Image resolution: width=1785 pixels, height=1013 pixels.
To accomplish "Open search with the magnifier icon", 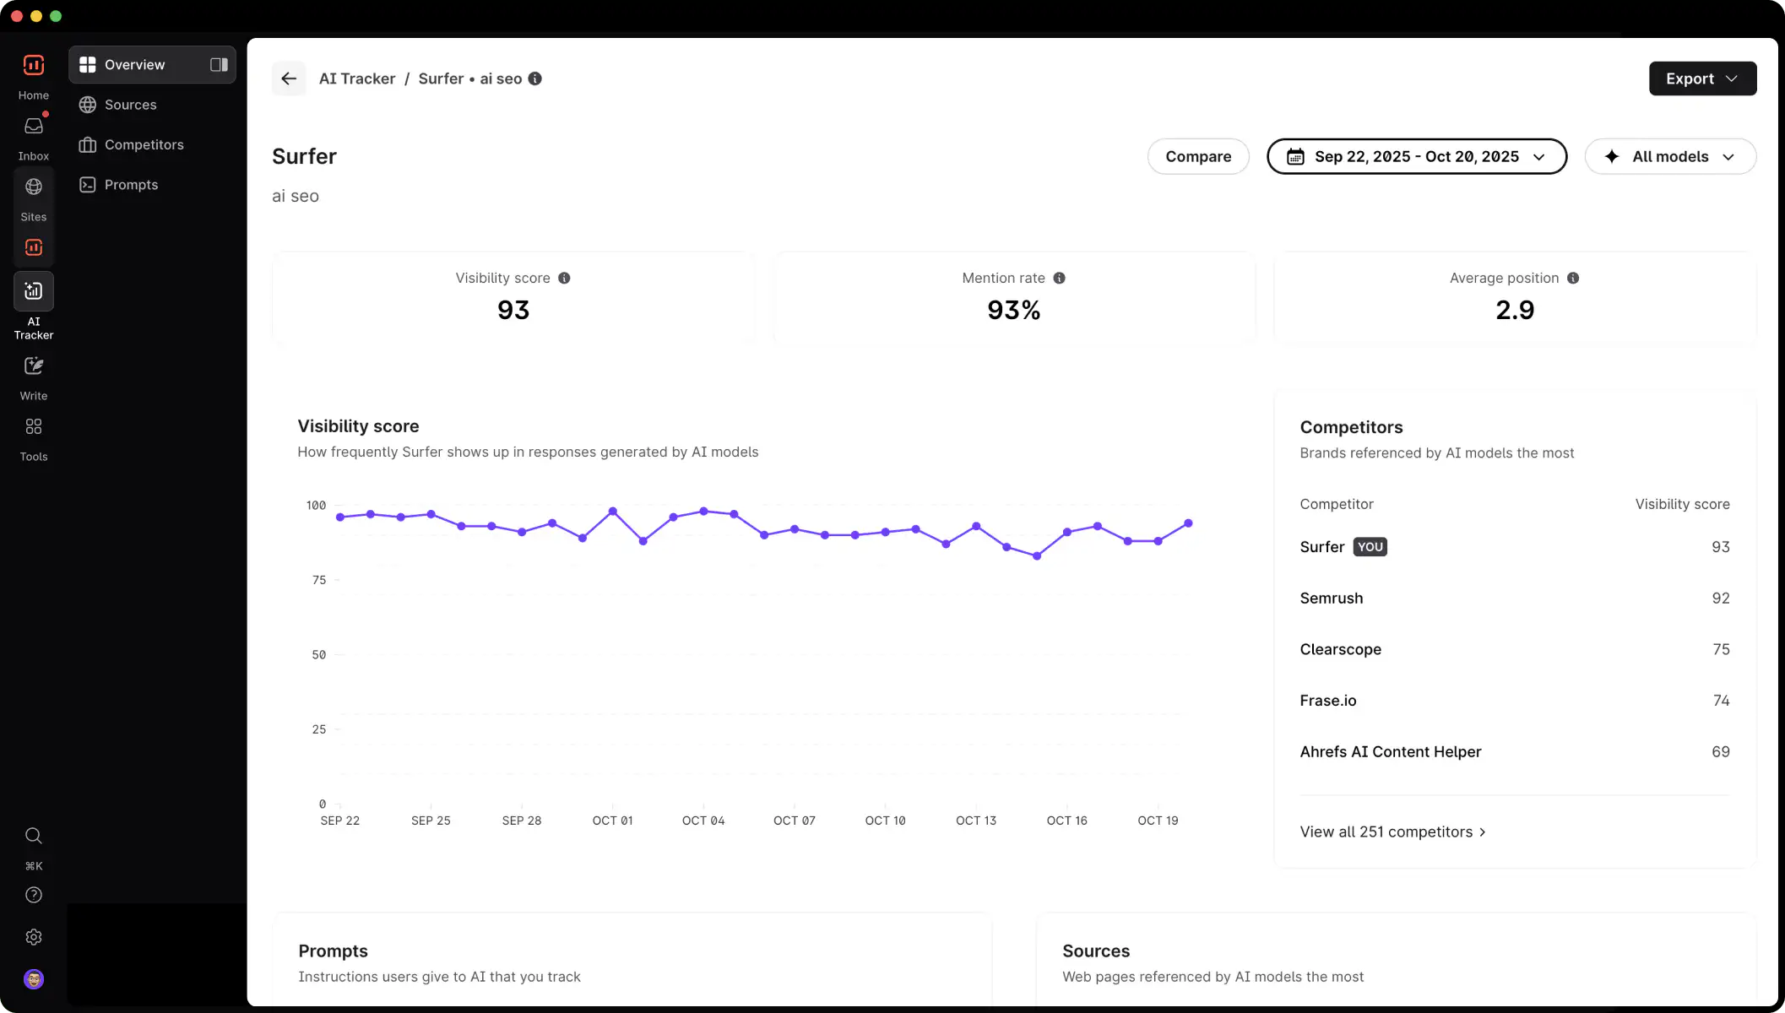I will (34, 836).
